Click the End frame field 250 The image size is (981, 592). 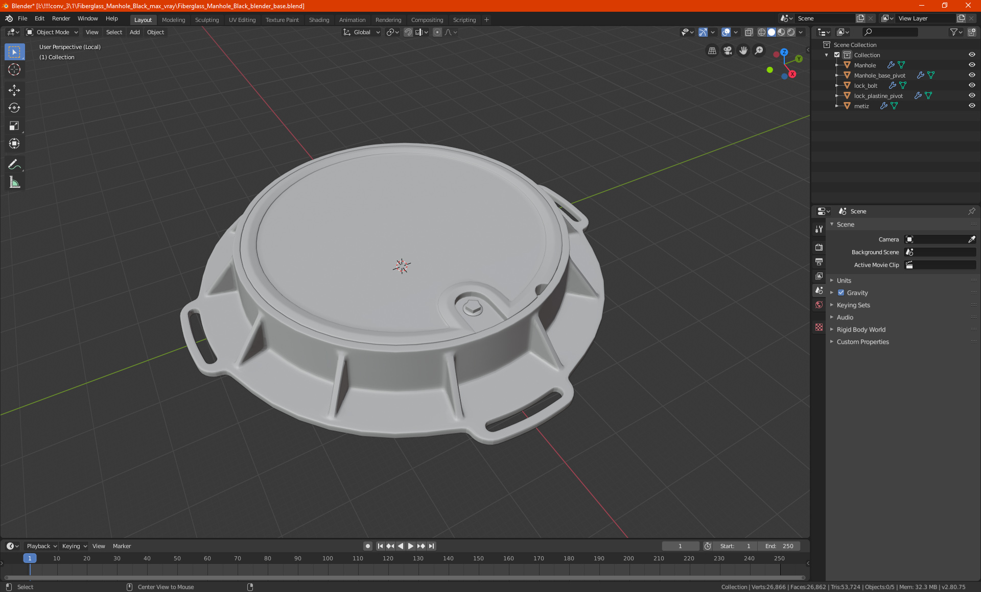pyautogui.click(x=779, y=546)
